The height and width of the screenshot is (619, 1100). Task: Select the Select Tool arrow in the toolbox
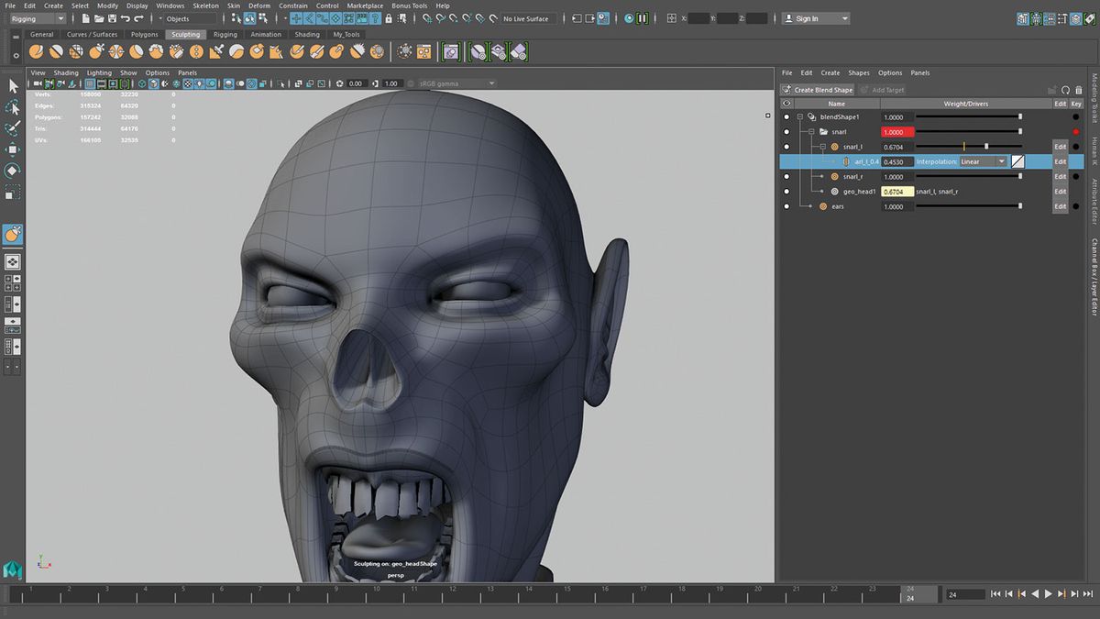coord(12,85)
